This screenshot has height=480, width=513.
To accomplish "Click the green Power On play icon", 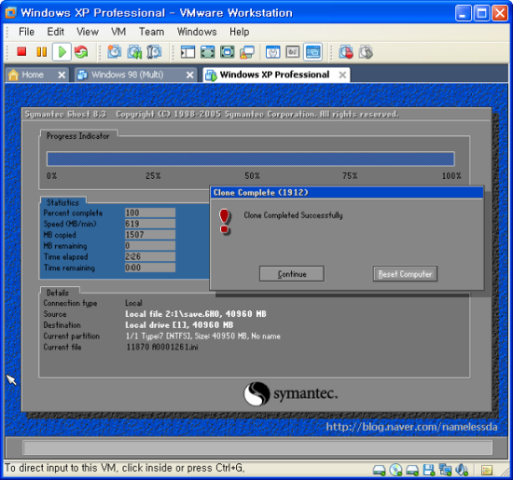I will (x=62, y=52).
